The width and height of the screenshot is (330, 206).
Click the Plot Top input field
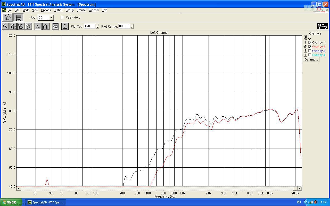pos(90,26)
